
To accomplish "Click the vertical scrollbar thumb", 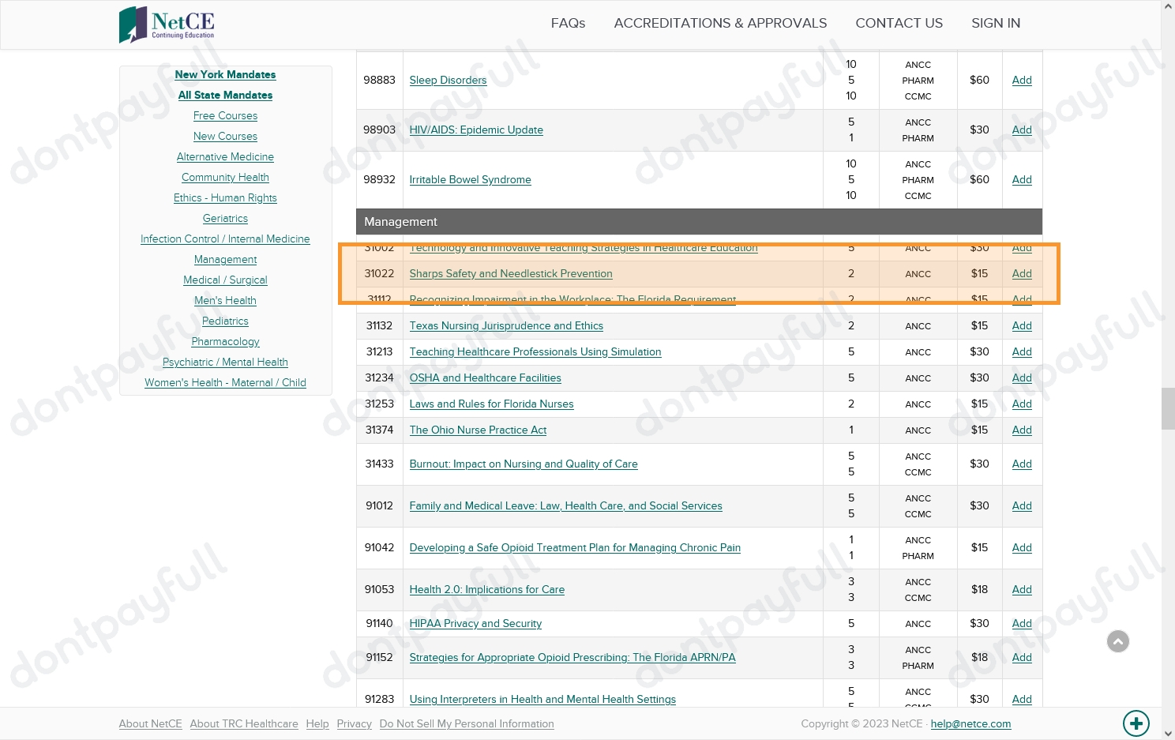I will coord(1168,408).
